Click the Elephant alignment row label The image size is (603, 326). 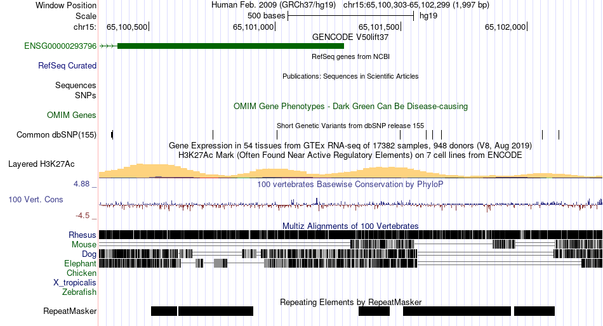[x=80, y=264]
